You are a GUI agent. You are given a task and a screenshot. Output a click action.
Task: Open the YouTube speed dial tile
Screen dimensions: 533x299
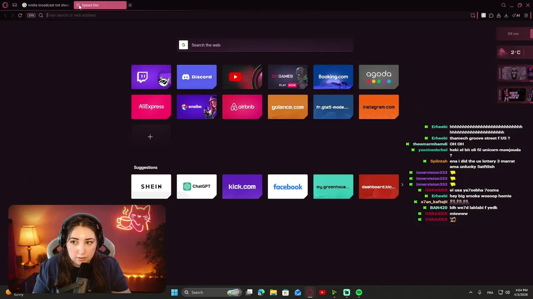tap(242, 77)
